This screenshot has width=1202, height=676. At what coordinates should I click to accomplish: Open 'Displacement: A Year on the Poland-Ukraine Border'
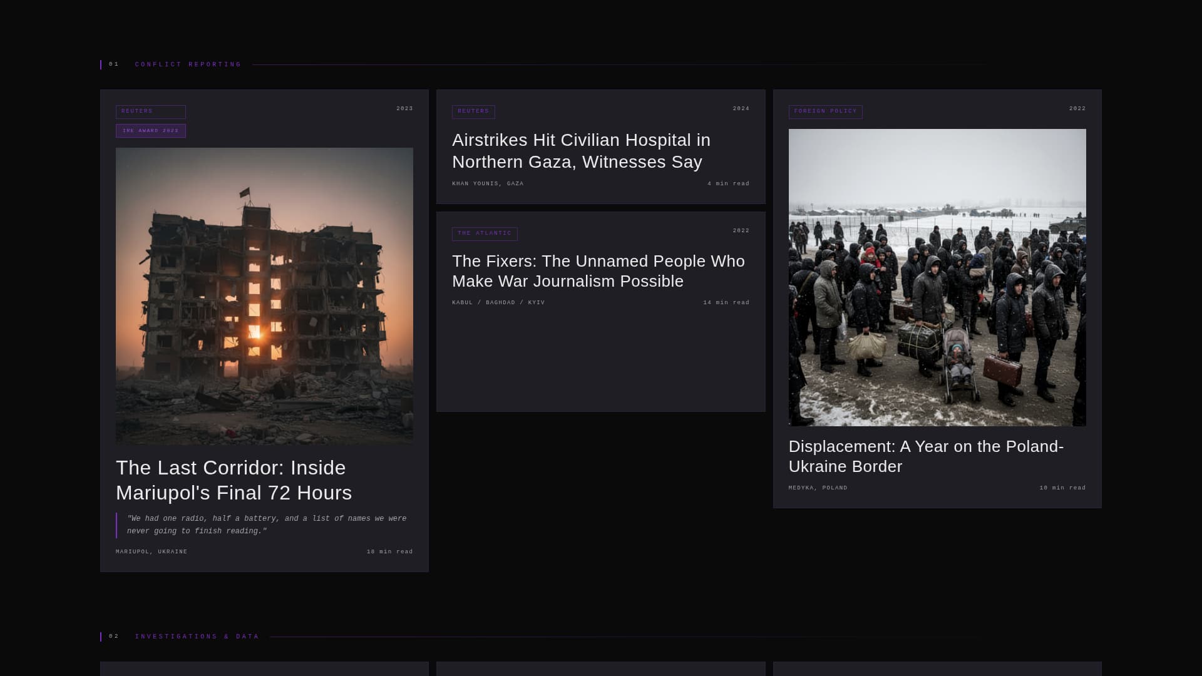926,456
